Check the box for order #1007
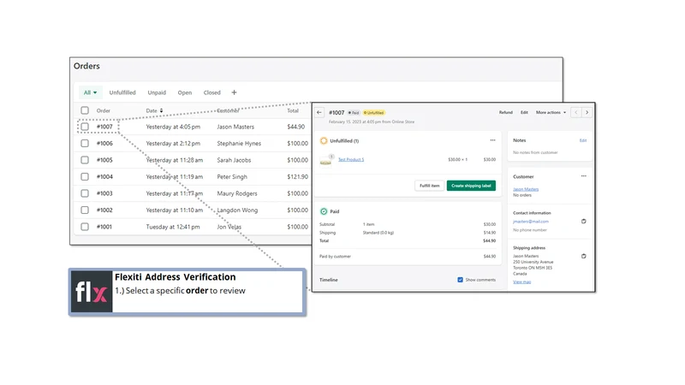 (85, 127)
